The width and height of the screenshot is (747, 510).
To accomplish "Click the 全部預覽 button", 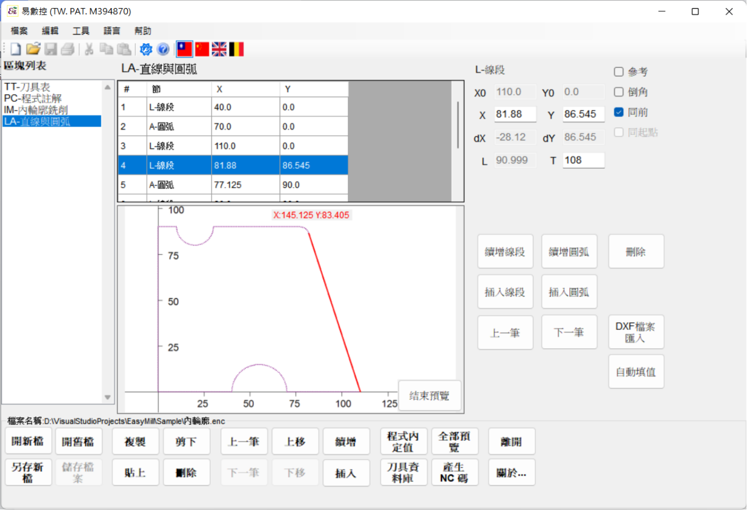I will [454, 442].
